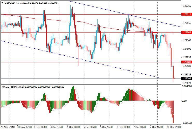Click the GBPUSD,H1 chart title
This screenshot has height=130, width=192.
pos(11,2)
